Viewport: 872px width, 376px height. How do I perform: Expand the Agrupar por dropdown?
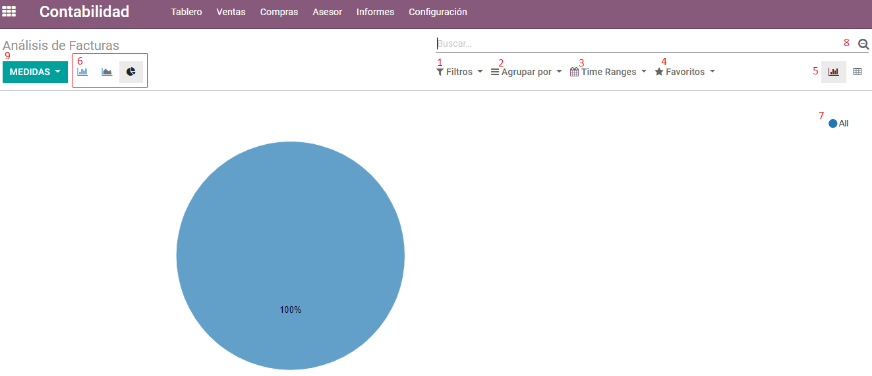526,72
